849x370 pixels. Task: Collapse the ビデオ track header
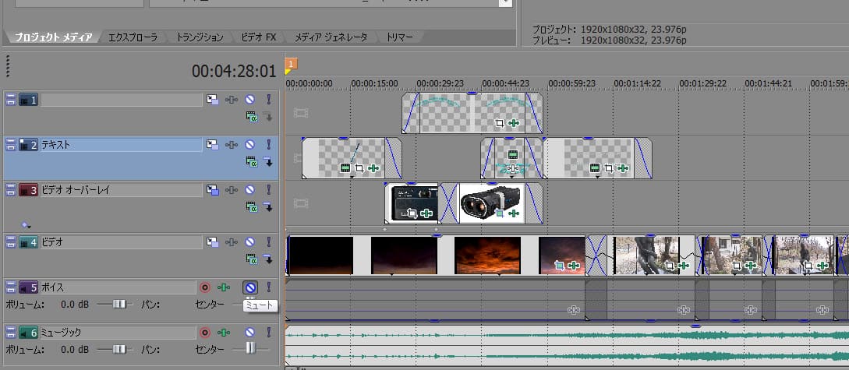point(11,242)
